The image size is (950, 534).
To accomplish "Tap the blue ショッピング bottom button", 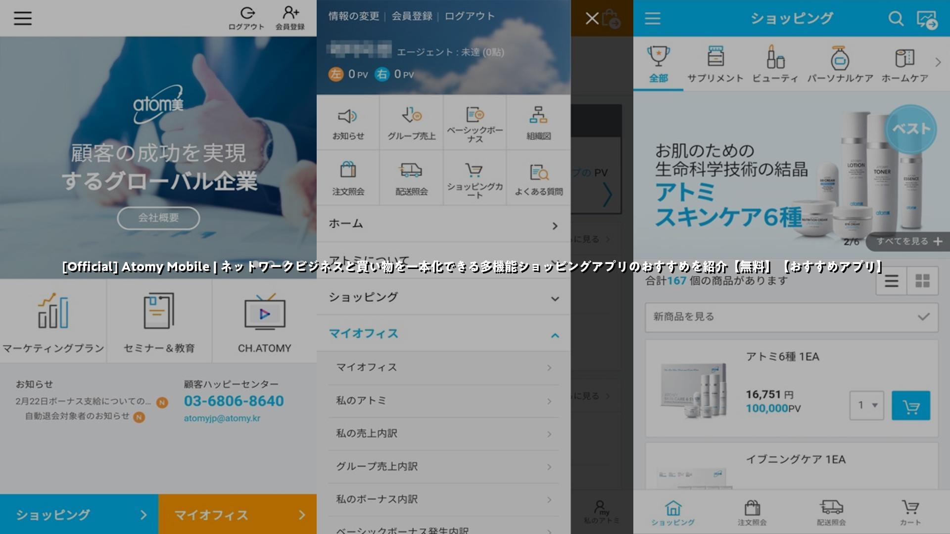I will [79, 514].
